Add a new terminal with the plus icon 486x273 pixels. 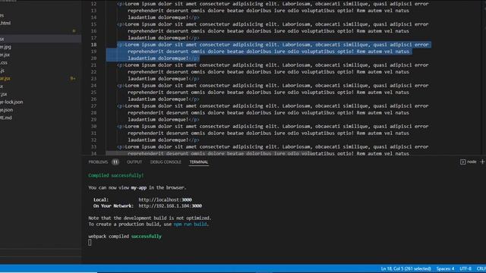tap(482, 162)
